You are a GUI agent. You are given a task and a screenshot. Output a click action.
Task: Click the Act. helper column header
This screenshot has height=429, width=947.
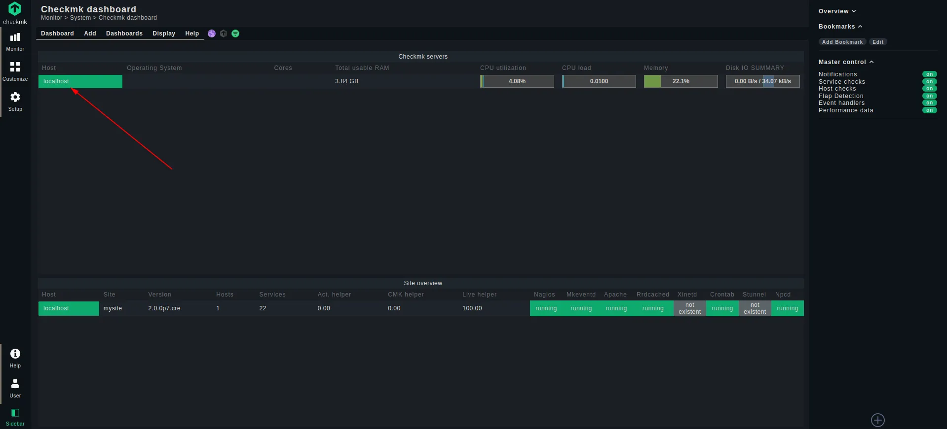(335, 295)
